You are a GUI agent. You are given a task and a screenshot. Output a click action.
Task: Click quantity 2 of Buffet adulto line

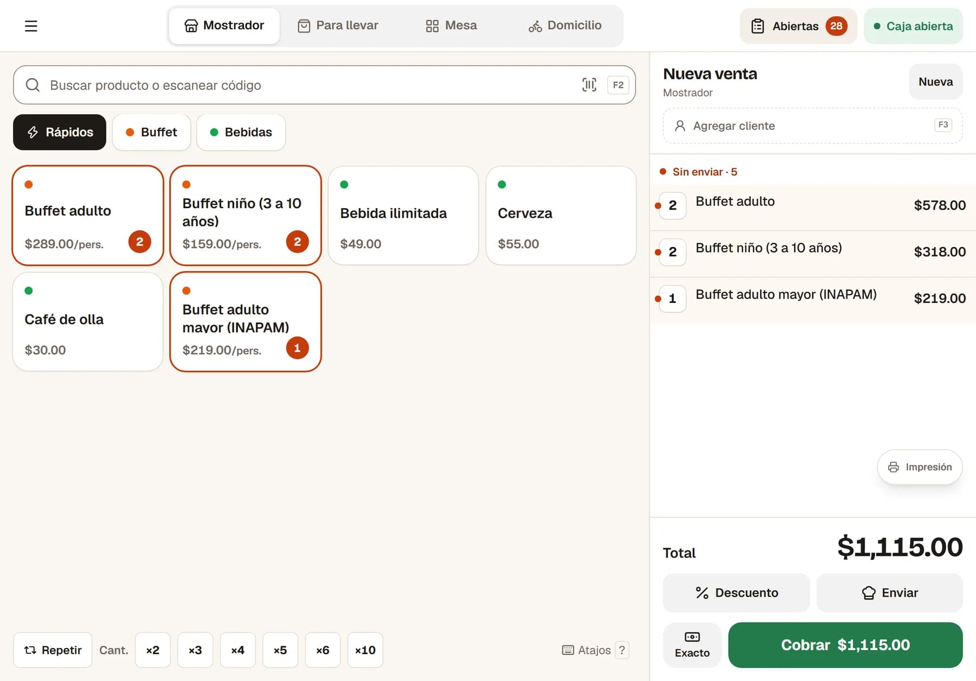coord(672,205)
